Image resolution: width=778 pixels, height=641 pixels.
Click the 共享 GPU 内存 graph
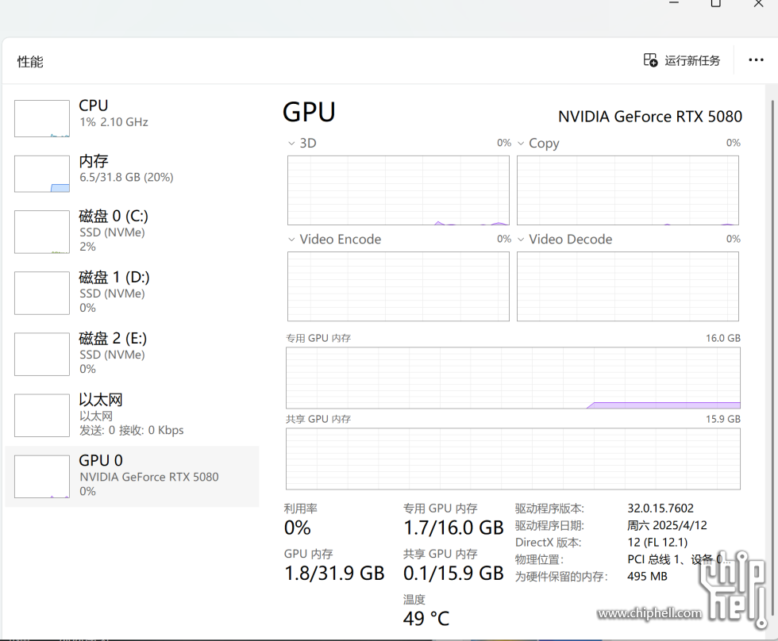(x=513, y=459)
